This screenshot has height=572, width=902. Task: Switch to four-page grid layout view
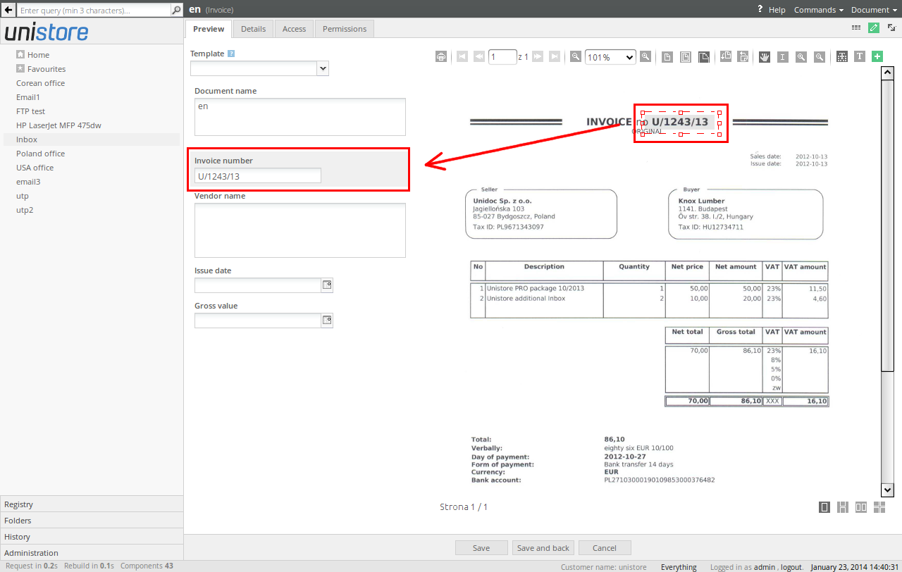pyautogui.click(x=879, y=507)
